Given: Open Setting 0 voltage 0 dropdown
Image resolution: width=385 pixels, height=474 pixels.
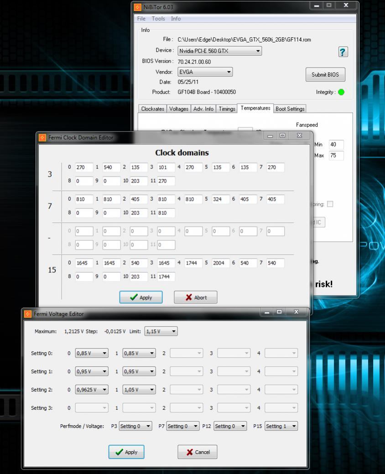Looking at the screenshot, I should tap(92, 353).
